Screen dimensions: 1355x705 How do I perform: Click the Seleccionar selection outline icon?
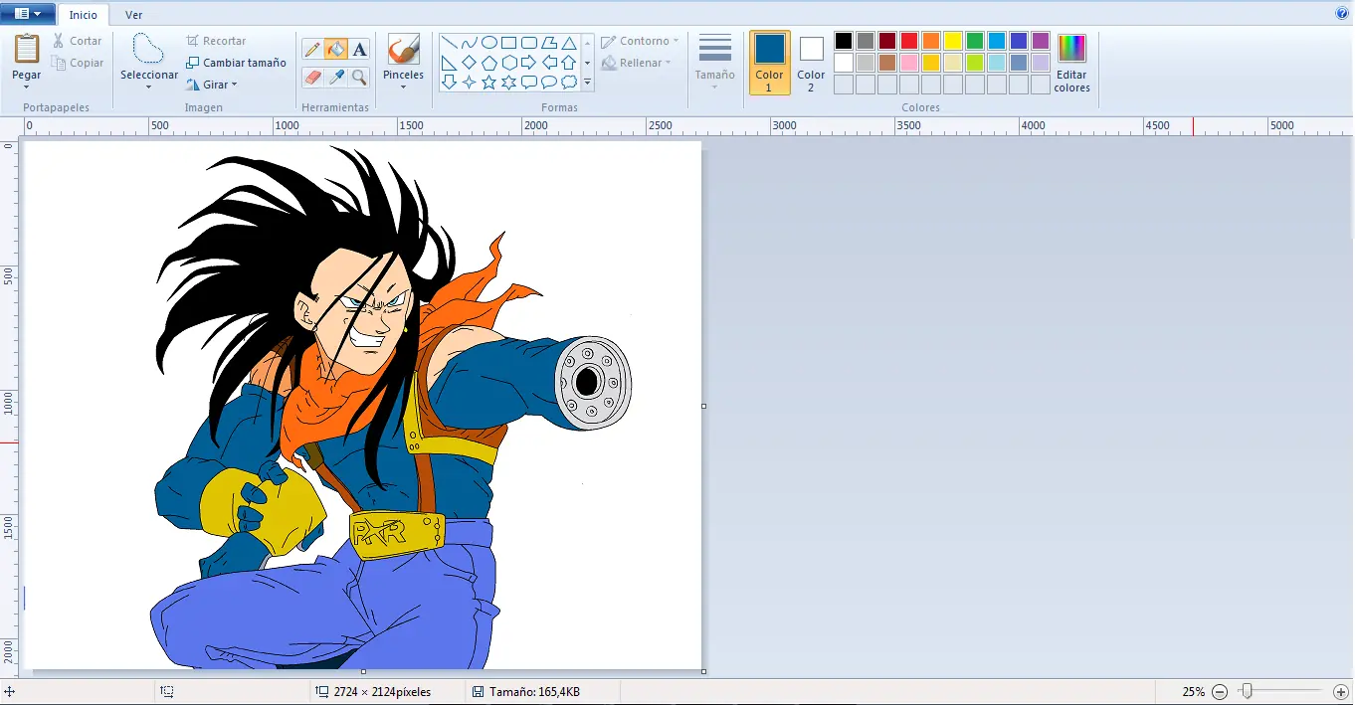pos(148,49)
